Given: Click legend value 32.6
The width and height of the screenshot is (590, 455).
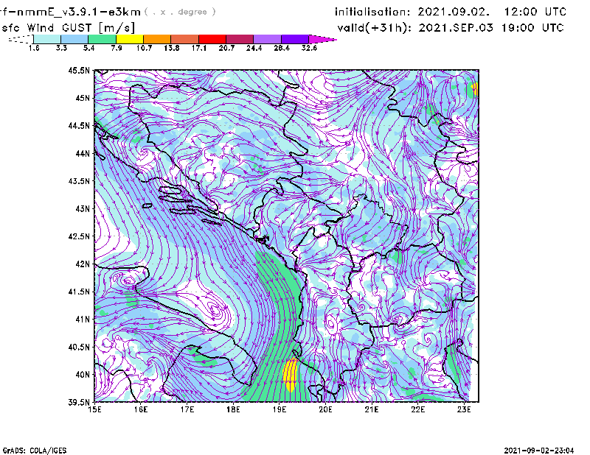Looking at the screenshot, I should tap(309, 48).
